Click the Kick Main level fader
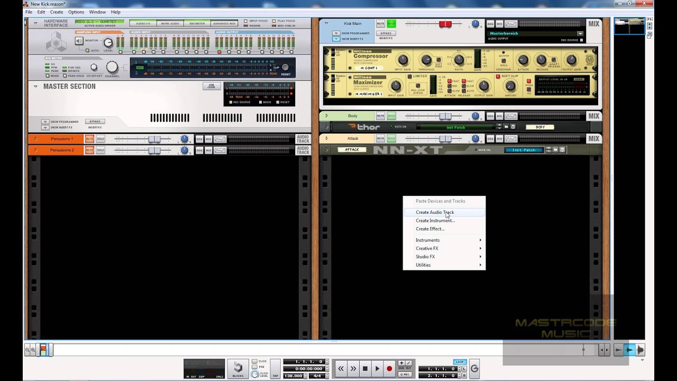Screen dimensions: 677x381 point(445,24)
